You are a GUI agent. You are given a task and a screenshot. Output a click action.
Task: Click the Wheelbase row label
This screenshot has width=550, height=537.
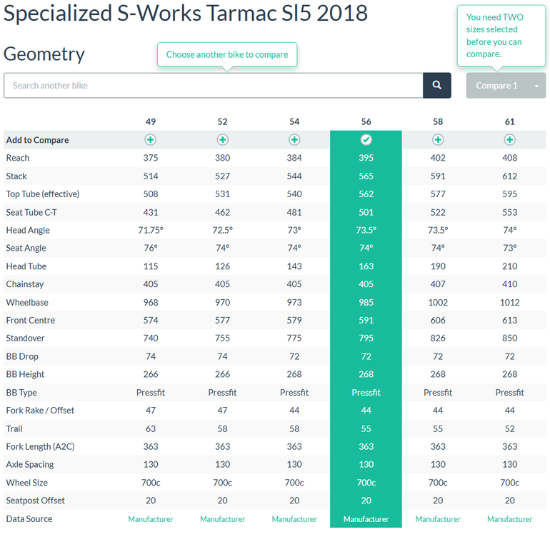tap(27, 302)
